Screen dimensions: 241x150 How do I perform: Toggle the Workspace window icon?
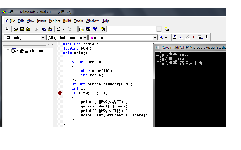81,29
